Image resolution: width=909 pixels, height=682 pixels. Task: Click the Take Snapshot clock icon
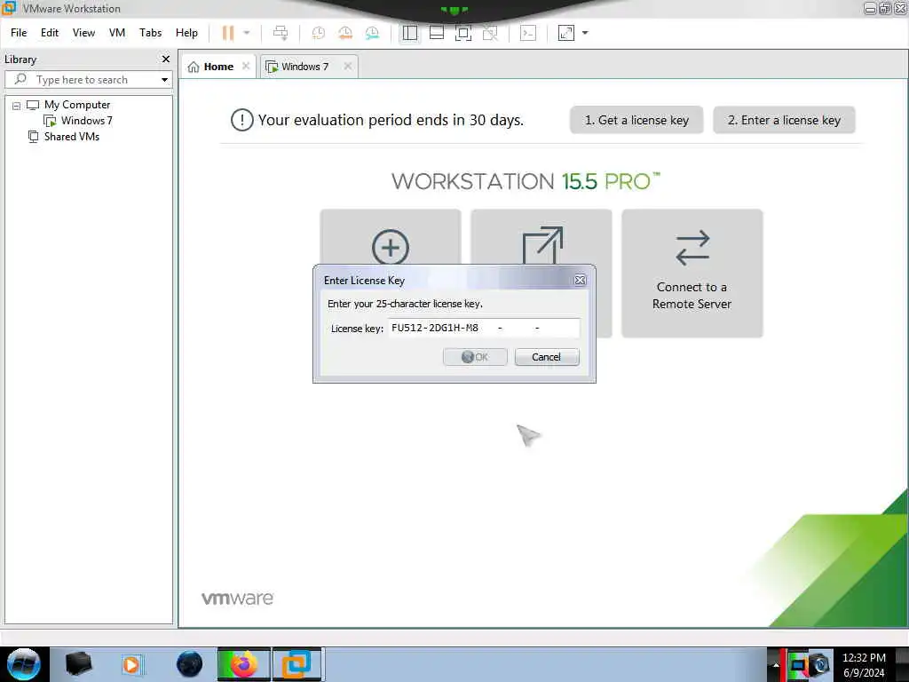pyautogui.click(x=319, y=33)
